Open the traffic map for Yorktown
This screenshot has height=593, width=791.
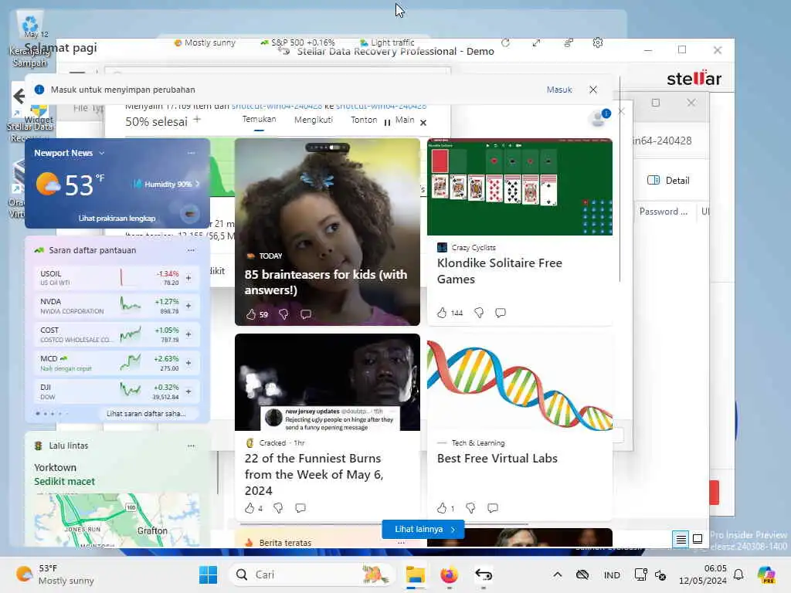(x=117, y=520)
